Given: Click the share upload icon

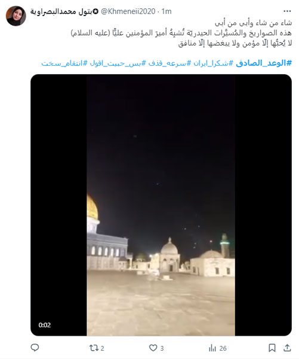Looking at the screenshot, I should coord(287,348).
